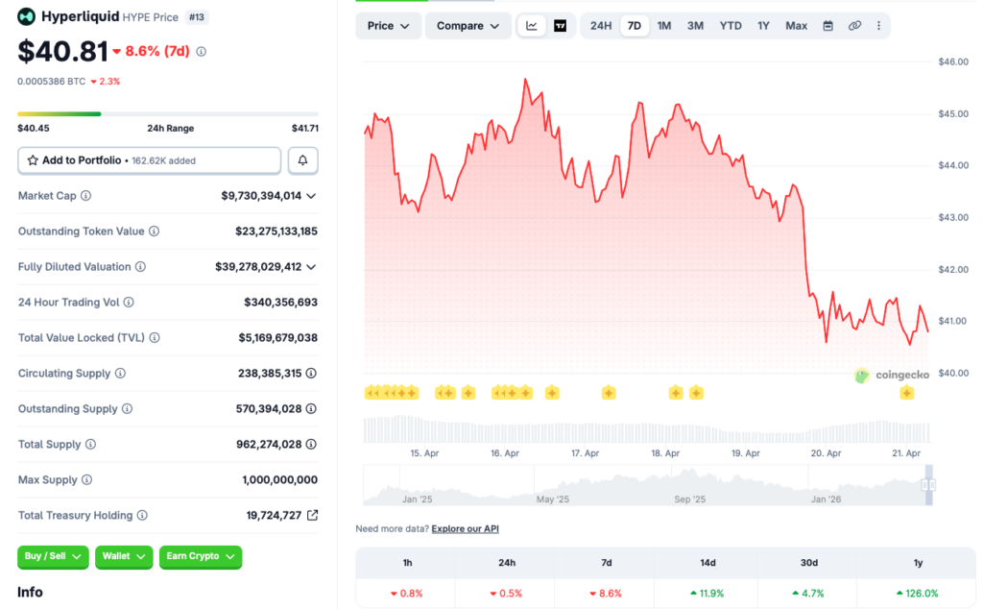Click the price alert bell icon
The width and height of the screenshot is (983, 609).
coord(302,160)
